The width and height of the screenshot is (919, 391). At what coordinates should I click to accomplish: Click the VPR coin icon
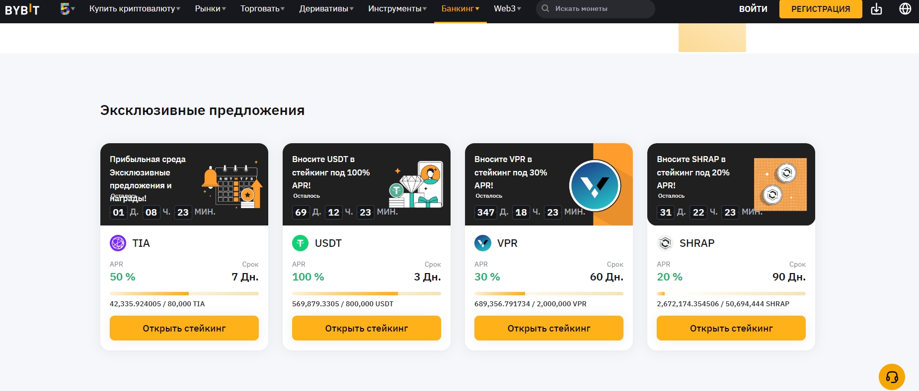click(482, 243)
